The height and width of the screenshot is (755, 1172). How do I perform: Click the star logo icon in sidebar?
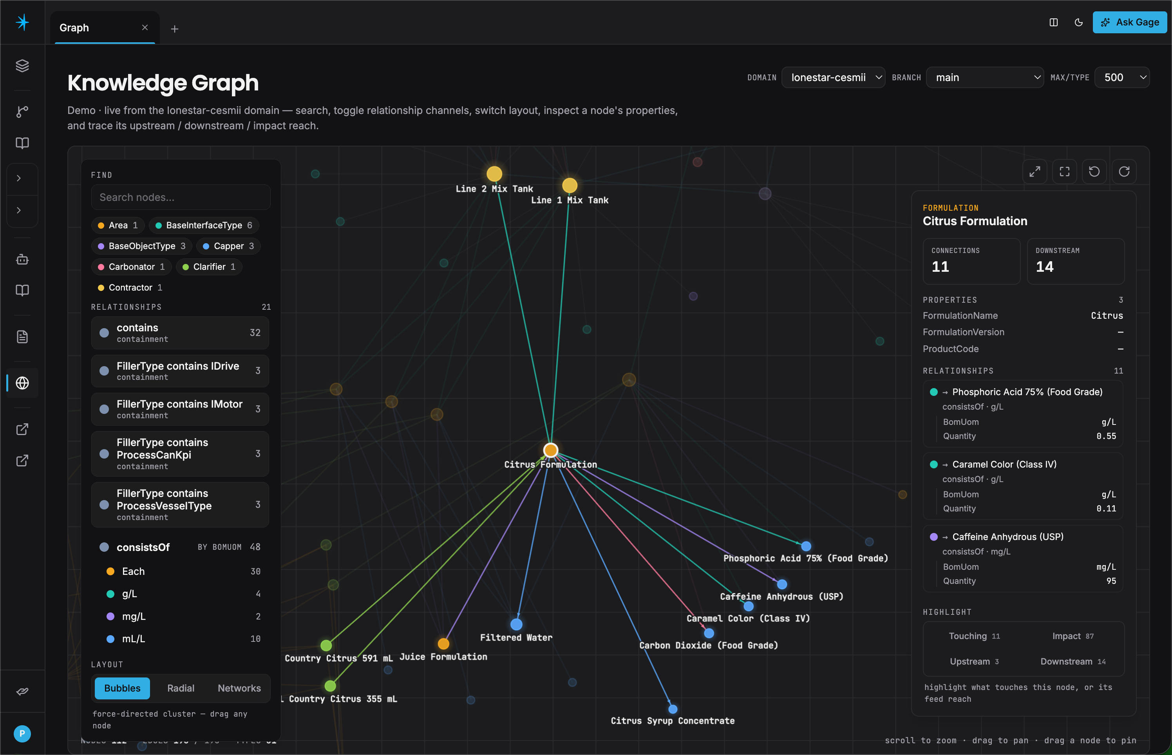click(x=22, y=22)
